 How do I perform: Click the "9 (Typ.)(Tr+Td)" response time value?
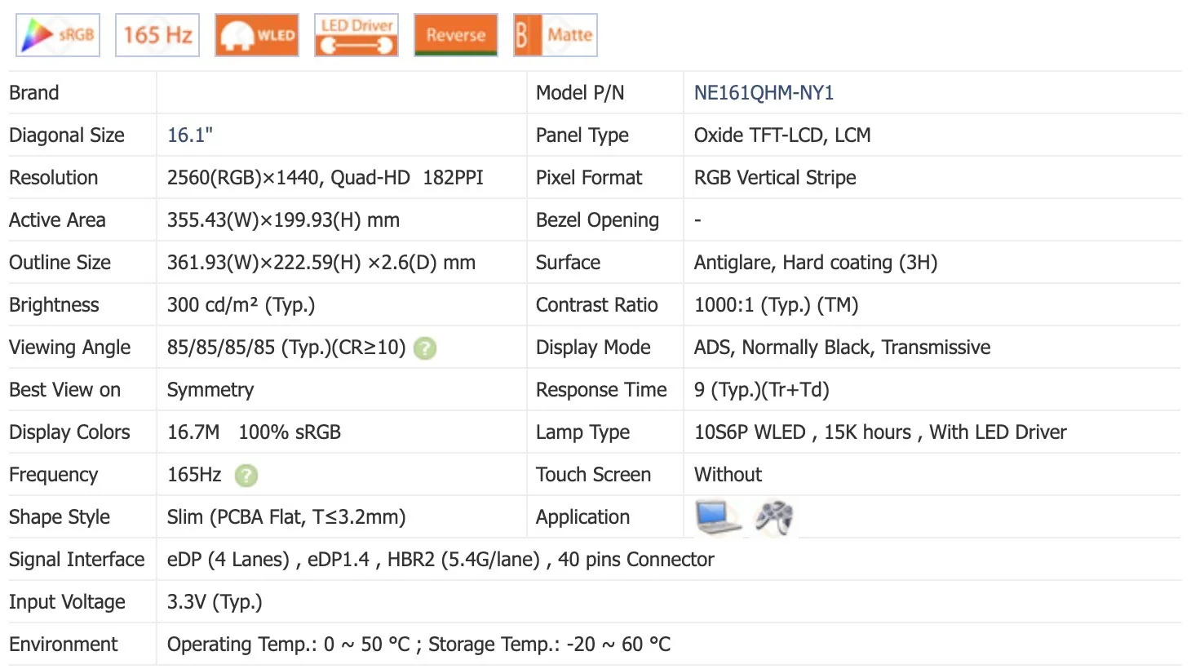[761, 390]
